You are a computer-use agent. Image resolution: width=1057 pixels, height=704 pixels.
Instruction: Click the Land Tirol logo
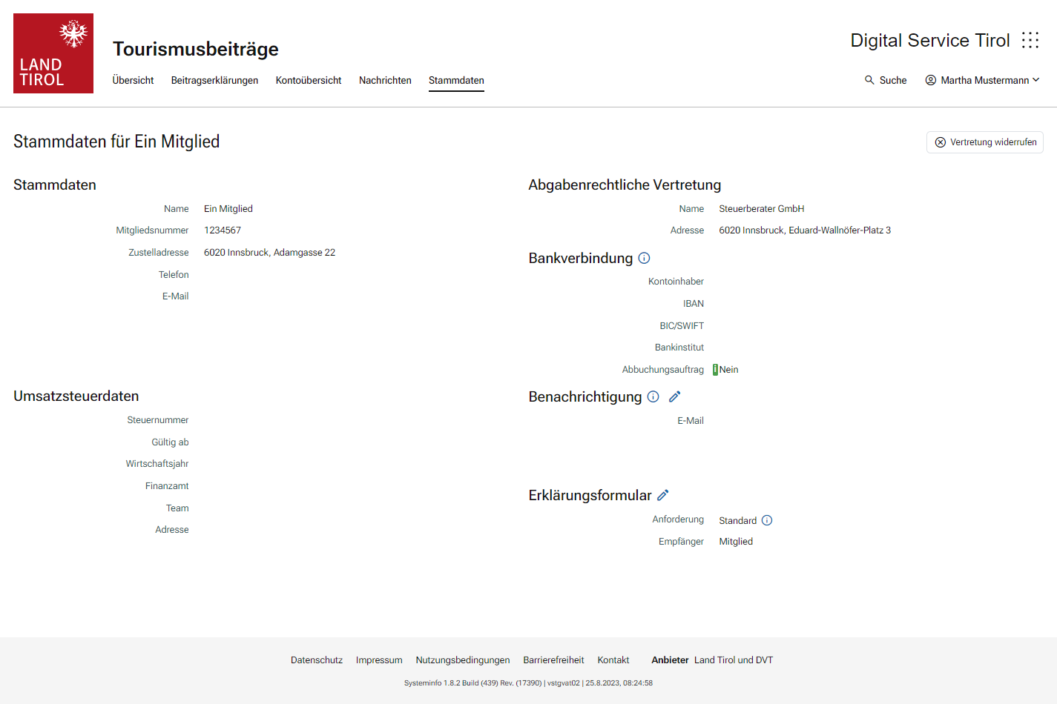tap(53, 53)
